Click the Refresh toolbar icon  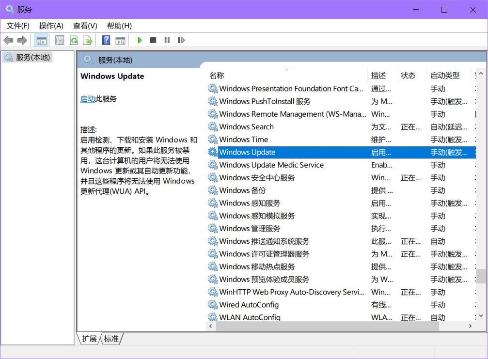(x=74, y=40)
